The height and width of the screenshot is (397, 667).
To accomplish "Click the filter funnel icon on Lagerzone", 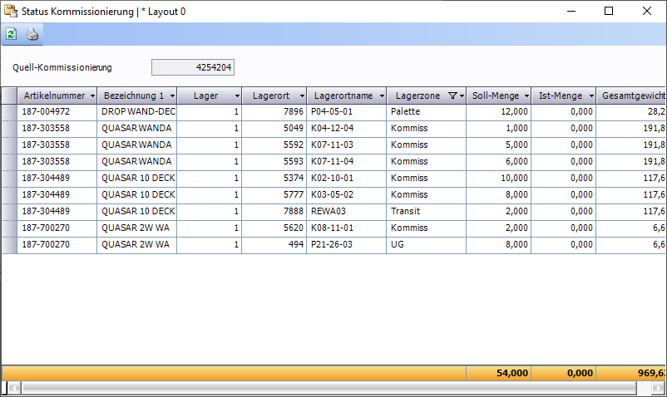I will [x=452, y=96].
